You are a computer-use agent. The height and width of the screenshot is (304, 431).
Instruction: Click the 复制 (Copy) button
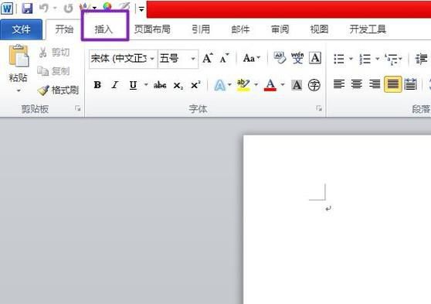click(53, 71)
